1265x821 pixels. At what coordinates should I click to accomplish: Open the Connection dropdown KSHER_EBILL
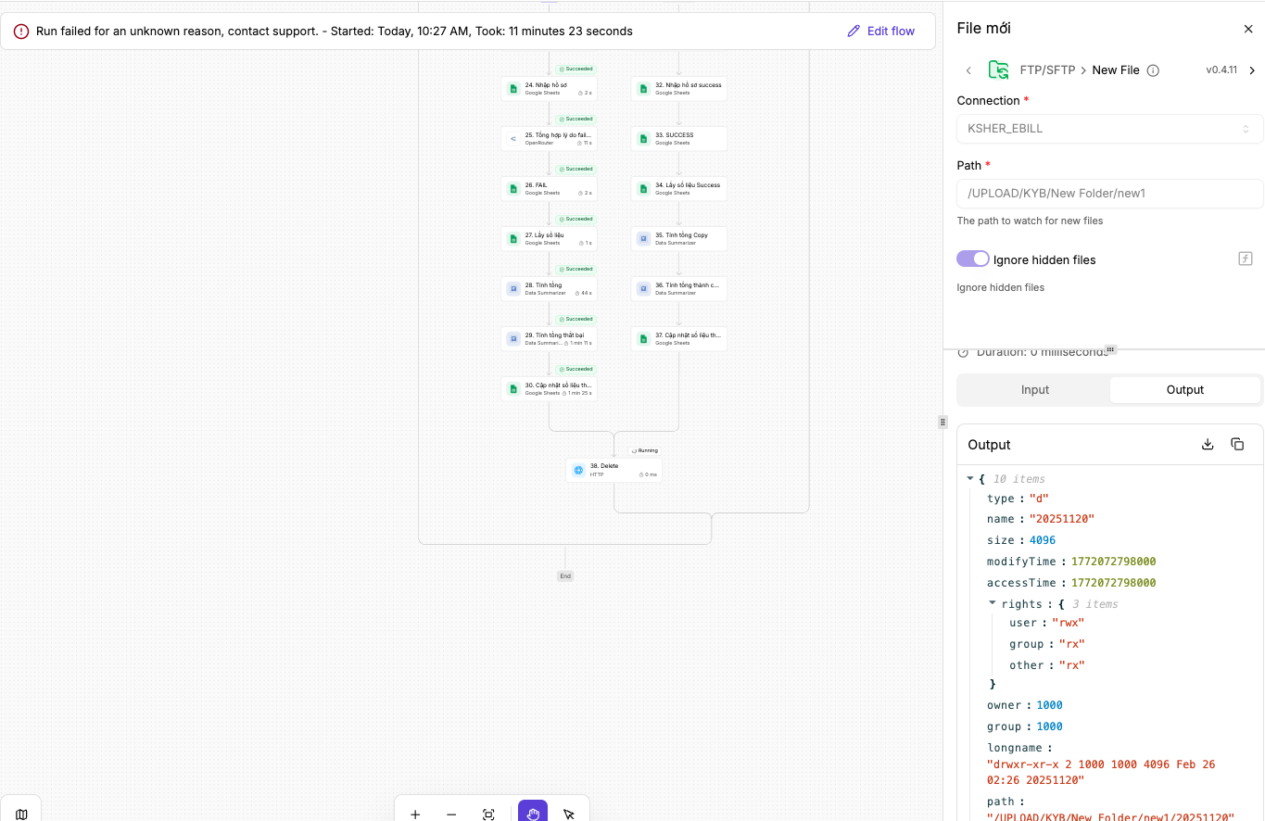point(1109,129)
